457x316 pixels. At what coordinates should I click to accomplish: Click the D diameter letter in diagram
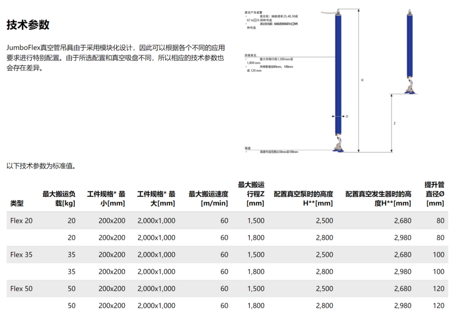point(347,116)
